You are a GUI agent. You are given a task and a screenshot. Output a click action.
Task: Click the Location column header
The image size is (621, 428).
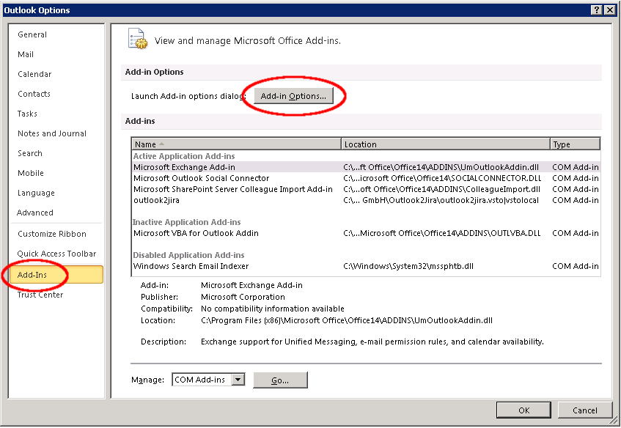pyautogui.click(x=445, y=144)
